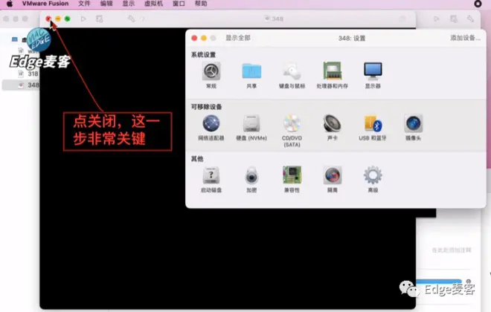Click the play button in VM window toolbar
Screen dimensions: 491x312
tap(83, 19)
